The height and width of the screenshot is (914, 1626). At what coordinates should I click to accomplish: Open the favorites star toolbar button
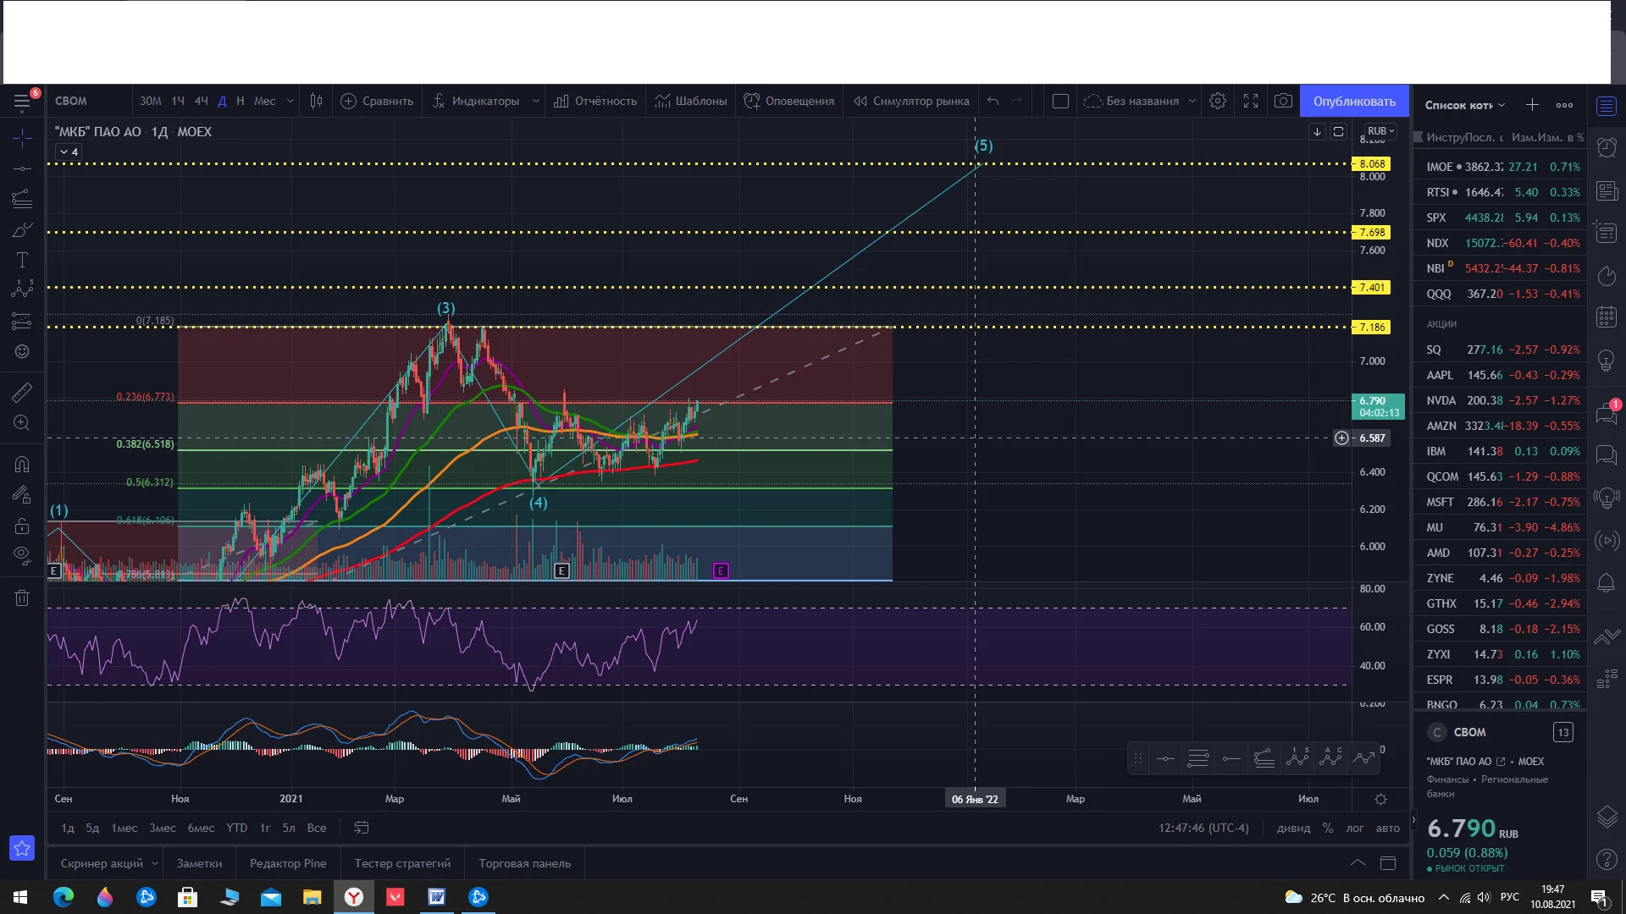22,848
